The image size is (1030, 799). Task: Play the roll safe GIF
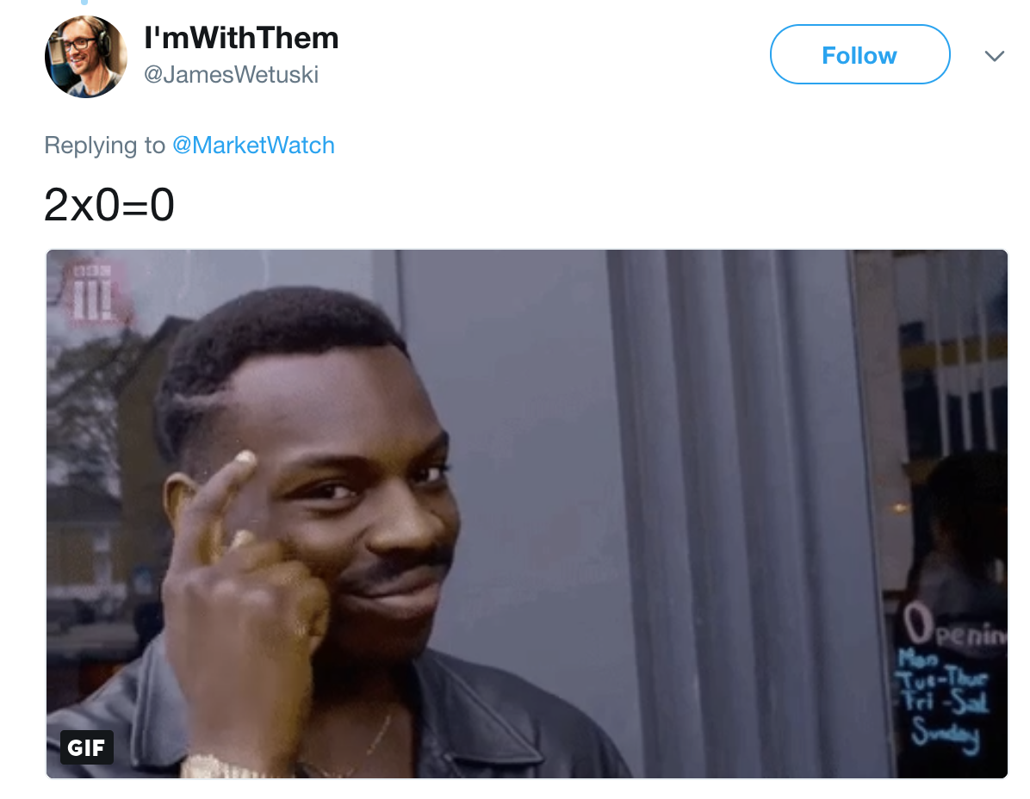527,513
